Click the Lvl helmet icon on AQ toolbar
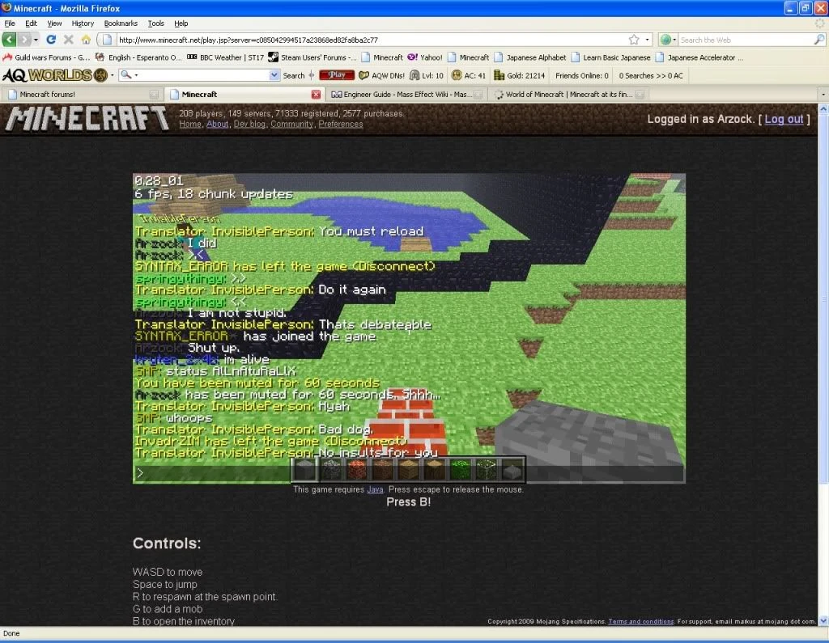 [414, 75]
